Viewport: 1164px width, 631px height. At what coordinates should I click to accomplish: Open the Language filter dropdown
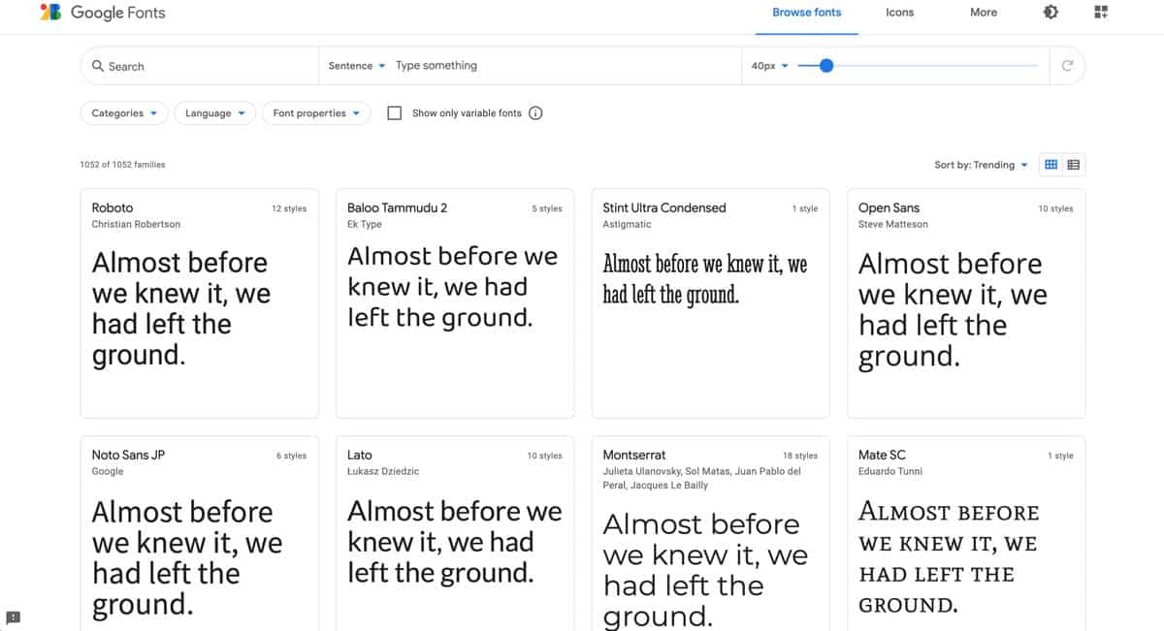(x=215, y=113)
